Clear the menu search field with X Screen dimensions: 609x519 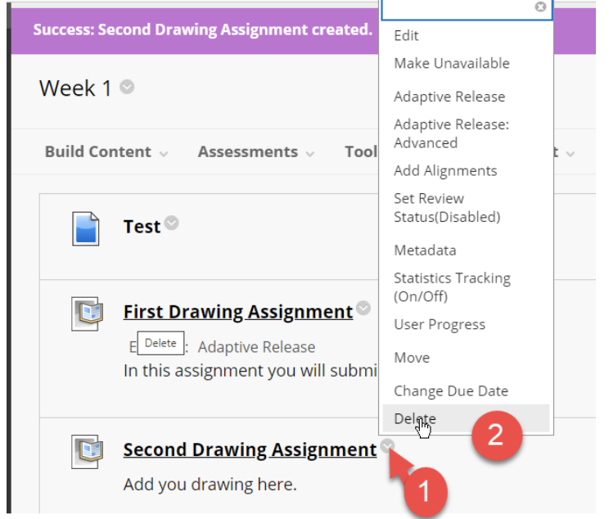pyautogui.click(x=540, y=7)
